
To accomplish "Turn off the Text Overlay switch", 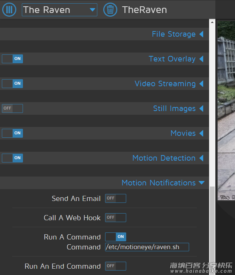I will tap(12, 59).
